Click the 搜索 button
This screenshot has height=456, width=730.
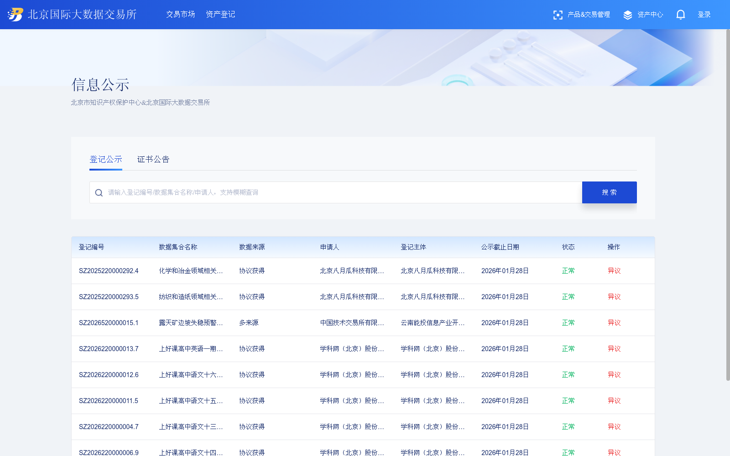tap(610, 192)
